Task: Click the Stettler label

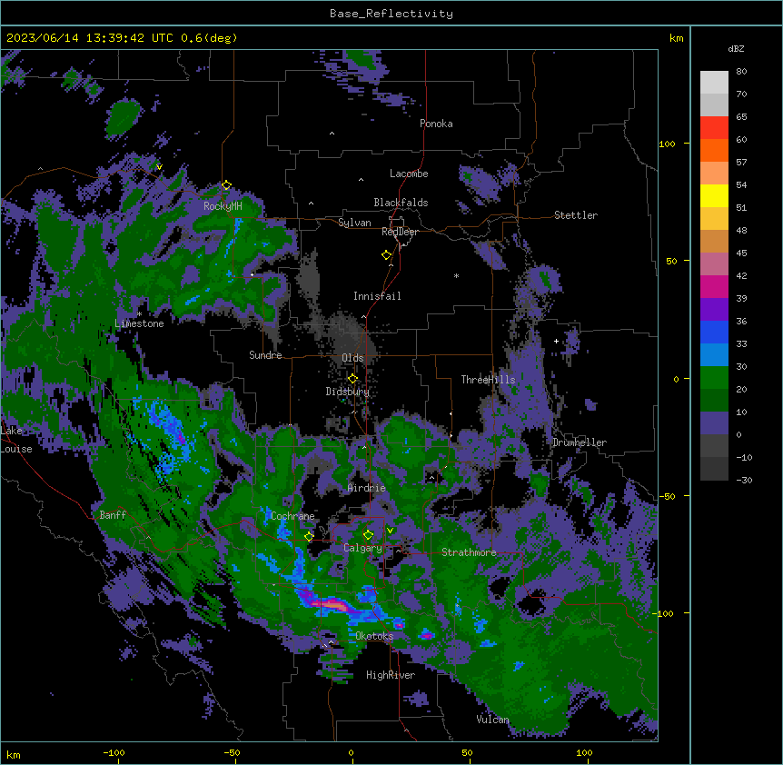Action: [x=576, y=215]
